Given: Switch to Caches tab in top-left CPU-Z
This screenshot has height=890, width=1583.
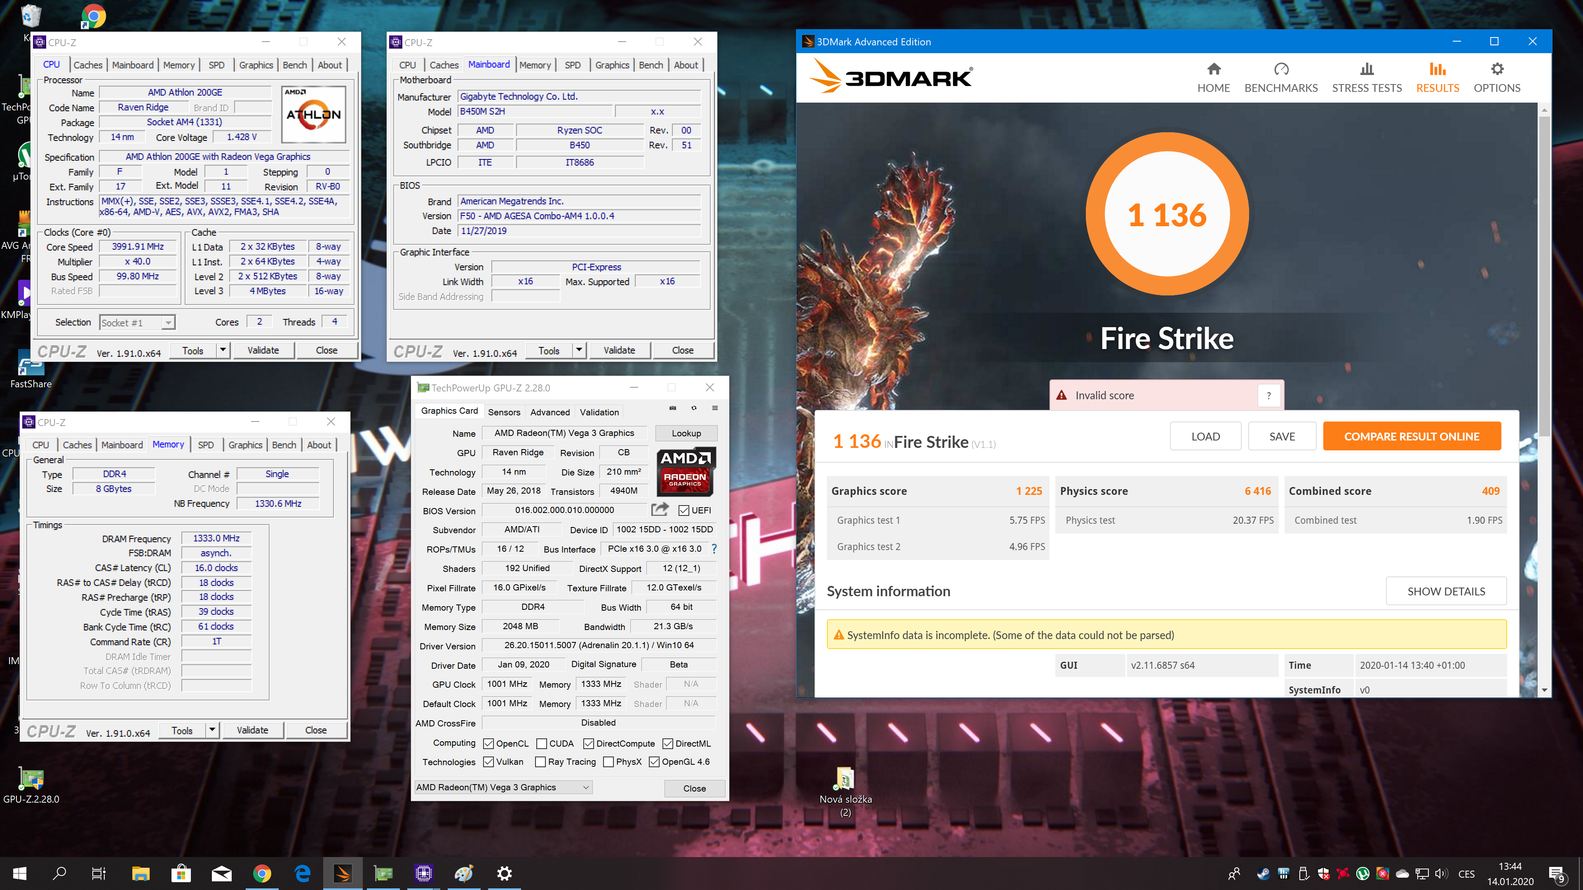Looking at the screenshot, I should 88,65.
